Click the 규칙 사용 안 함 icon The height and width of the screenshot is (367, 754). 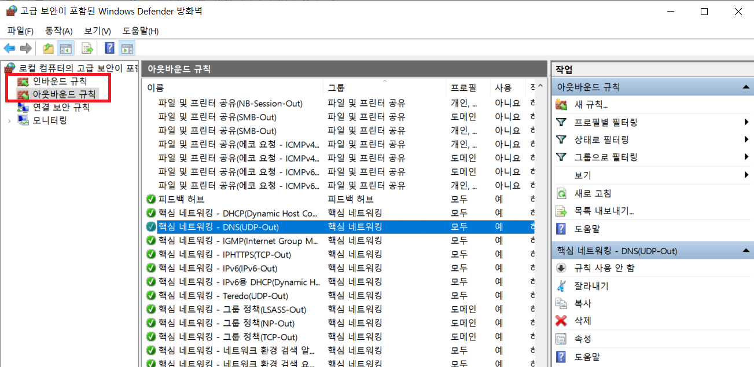(561, 268)
